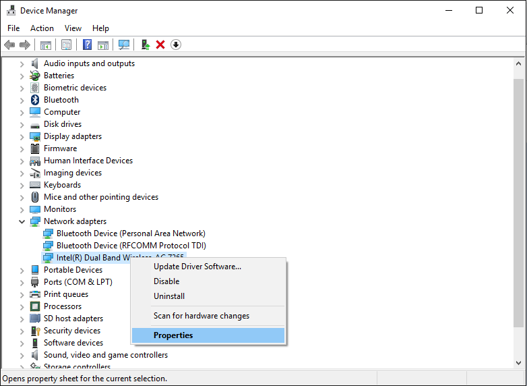Select Bluetooth Device (Personal Area Network)
527x386 pixels.
pyautogui.click(x=131, y=233)
